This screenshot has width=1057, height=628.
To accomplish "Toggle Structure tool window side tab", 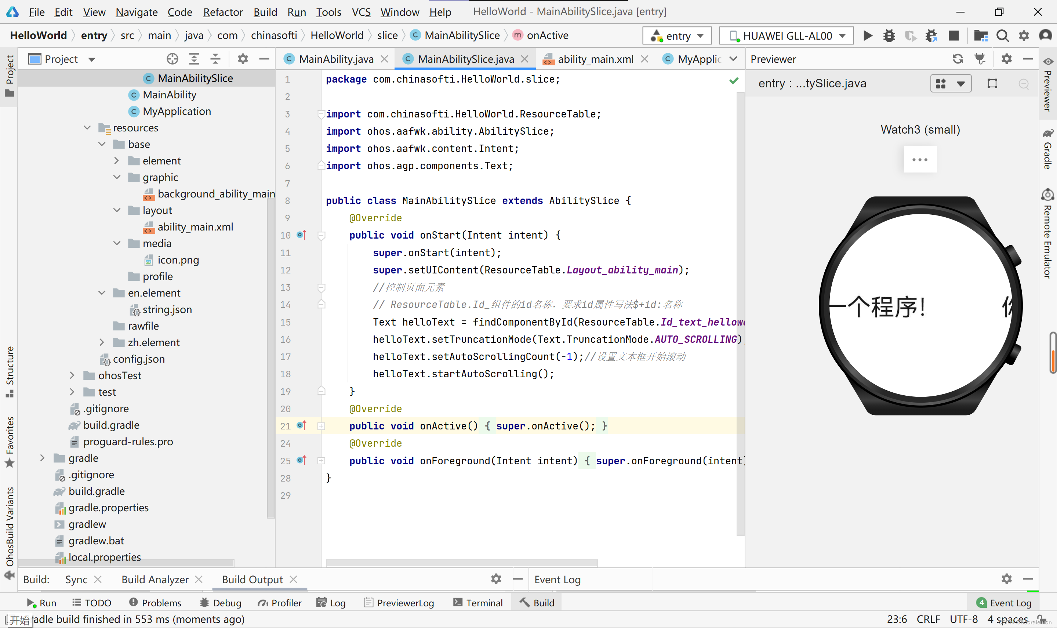I will tap(9, 371).
